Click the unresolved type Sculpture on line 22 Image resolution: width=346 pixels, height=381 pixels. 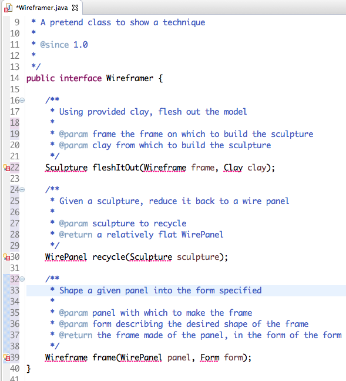point(66,168)
